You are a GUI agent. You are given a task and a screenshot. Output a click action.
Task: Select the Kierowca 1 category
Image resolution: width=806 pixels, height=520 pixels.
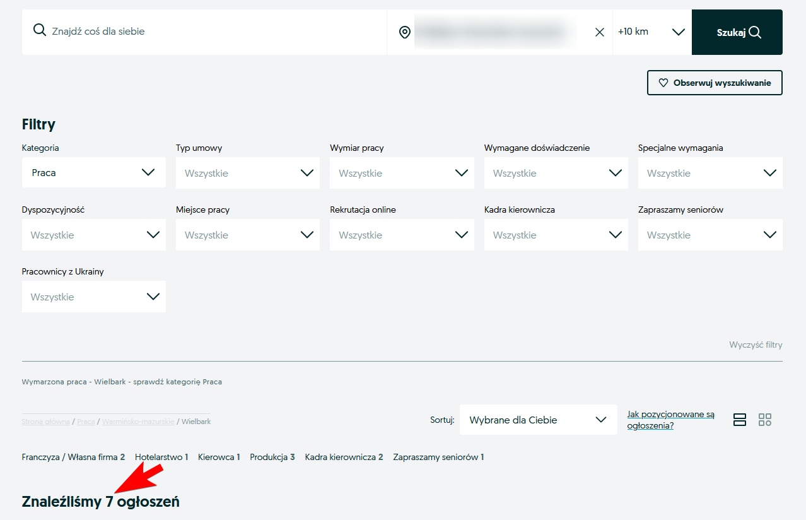tap(219, 457)
